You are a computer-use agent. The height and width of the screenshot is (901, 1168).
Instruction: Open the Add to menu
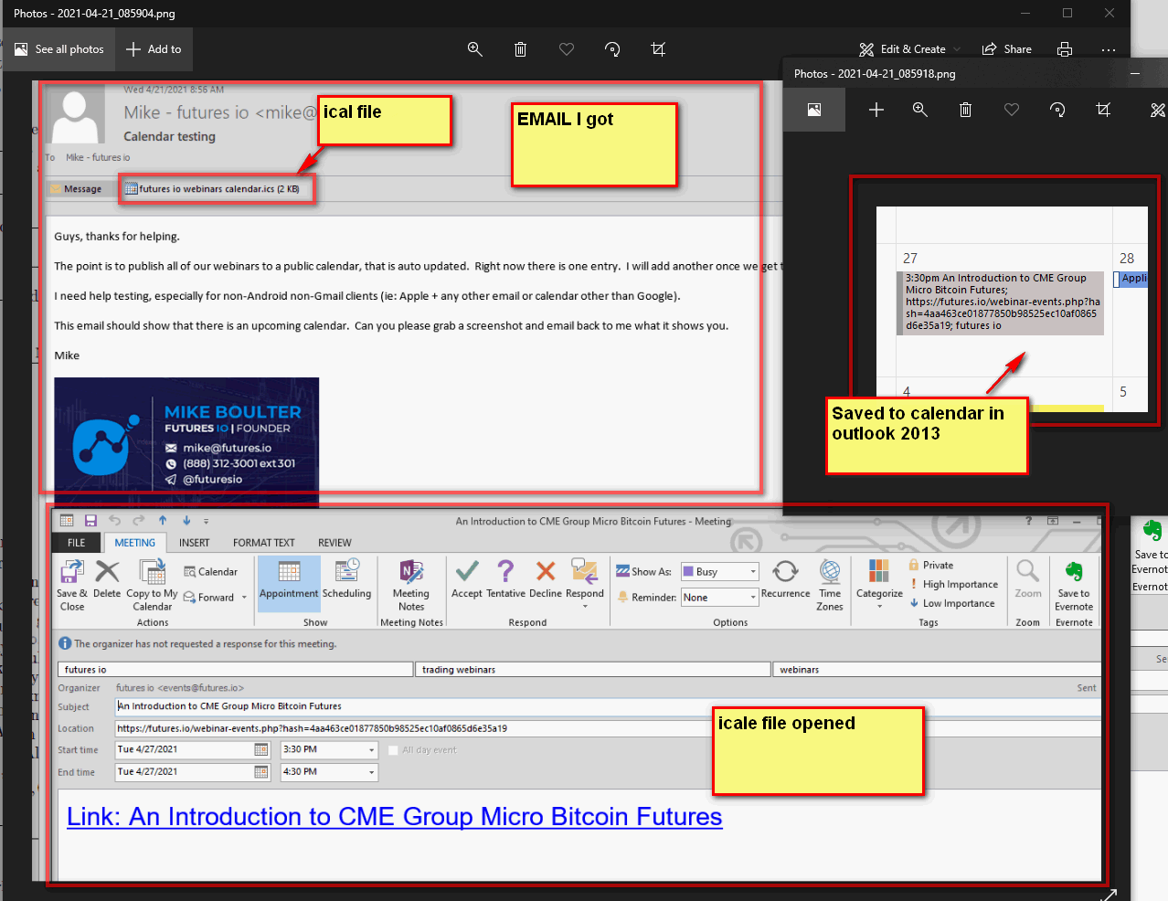point(154,49)
